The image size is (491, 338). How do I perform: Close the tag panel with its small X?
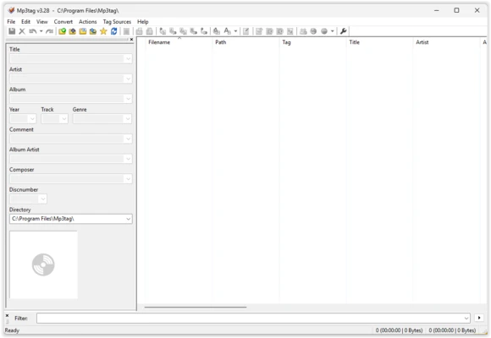(131, 40)
